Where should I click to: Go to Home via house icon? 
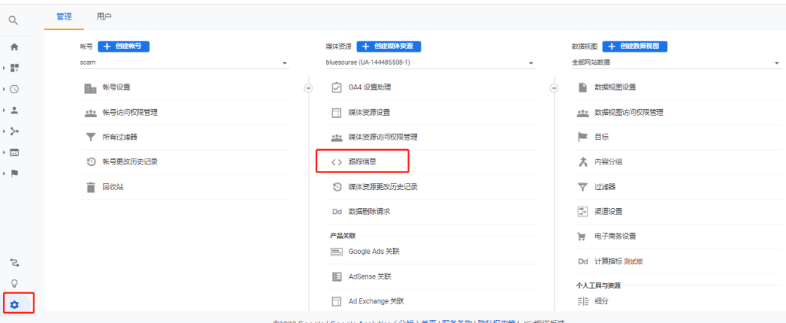14,47
